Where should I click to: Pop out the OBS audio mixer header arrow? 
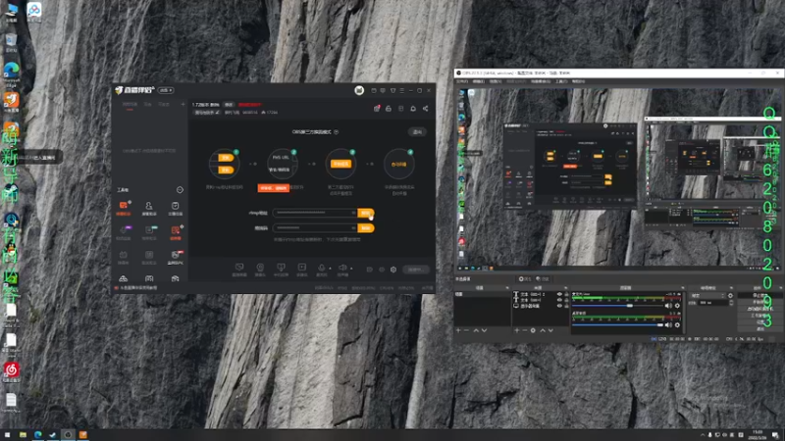[x=682, y=288]
